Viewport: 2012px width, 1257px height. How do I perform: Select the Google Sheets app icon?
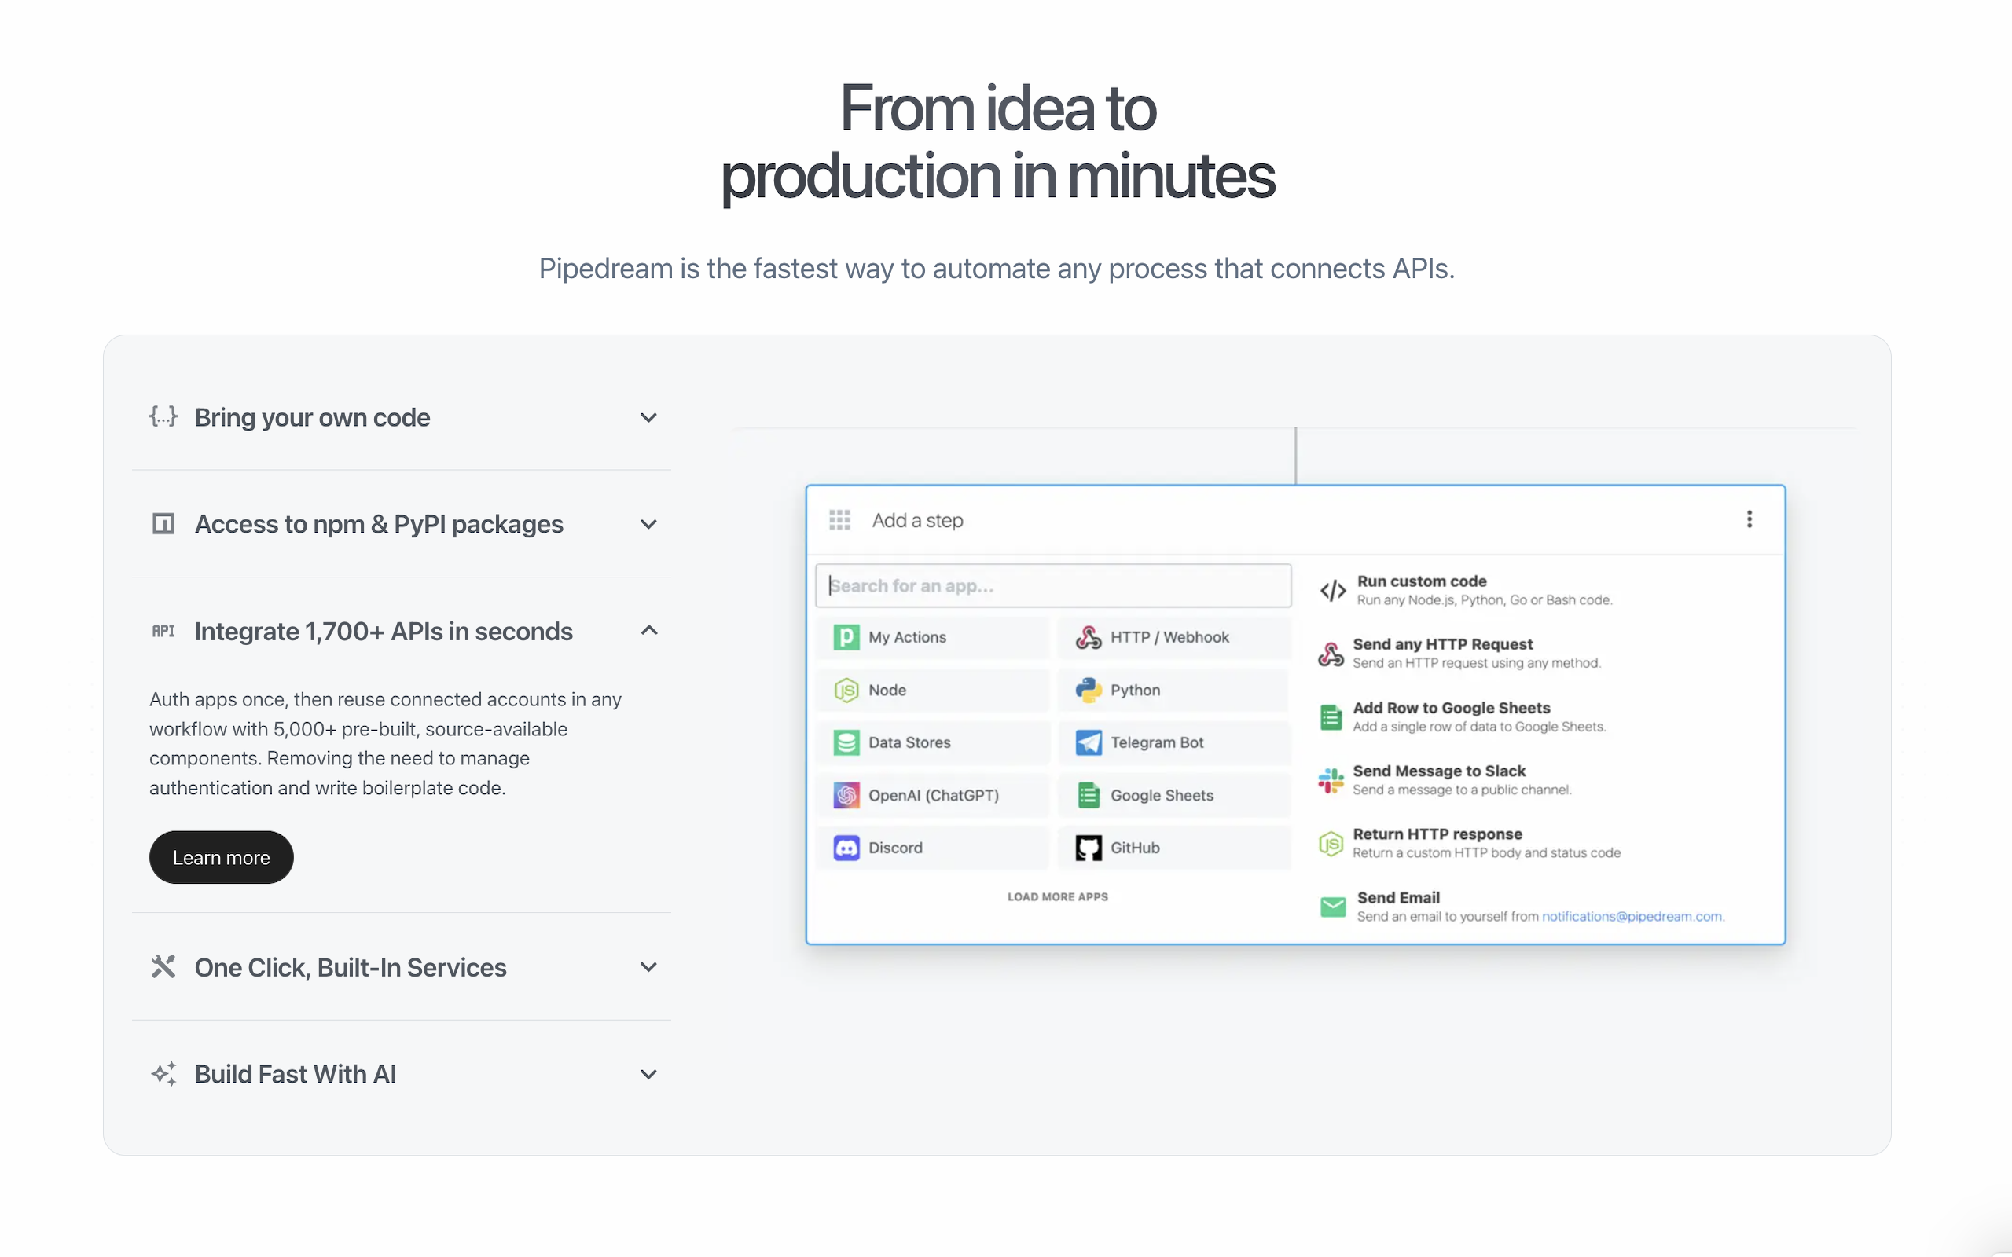1088,795
